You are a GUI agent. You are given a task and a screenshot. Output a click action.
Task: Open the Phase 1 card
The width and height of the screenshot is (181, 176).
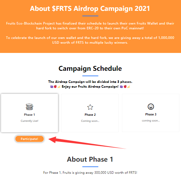pyautogui.click(x=30, y=113)
